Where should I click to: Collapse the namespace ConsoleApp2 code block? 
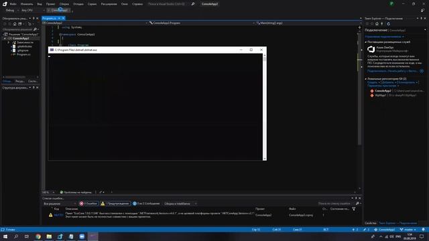tap(60, 34)
